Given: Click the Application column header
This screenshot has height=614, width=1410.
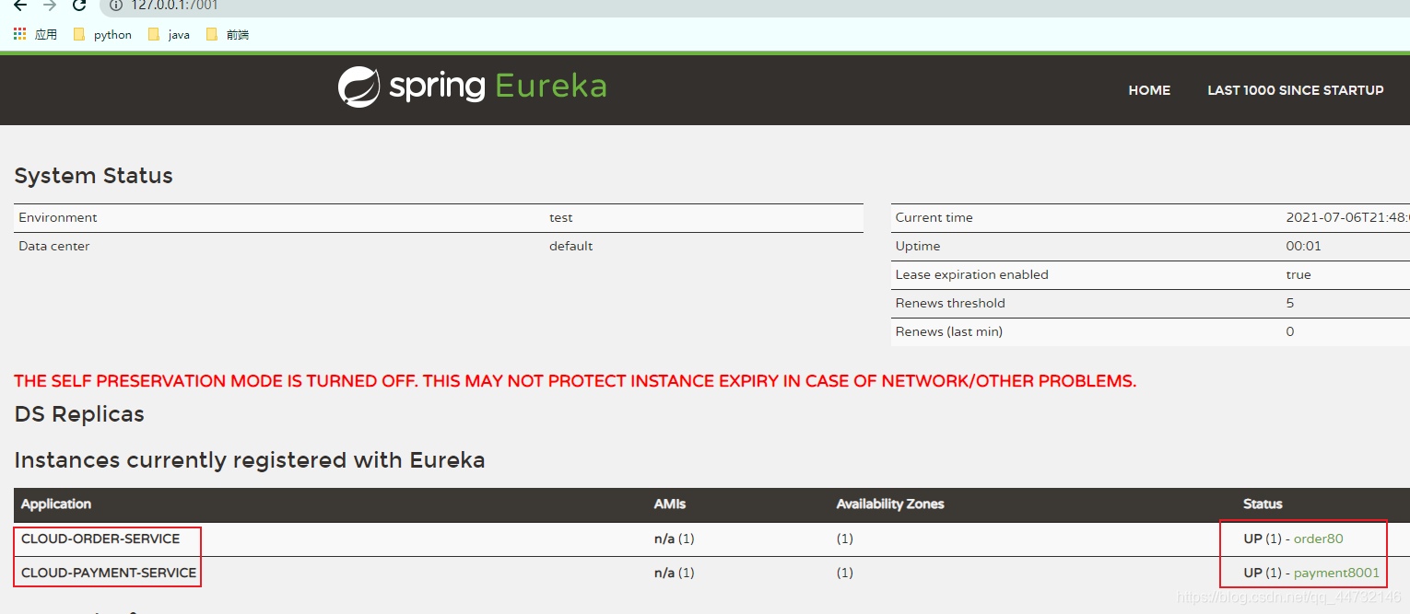Looking at the screenshot, I should coord(56,504).
